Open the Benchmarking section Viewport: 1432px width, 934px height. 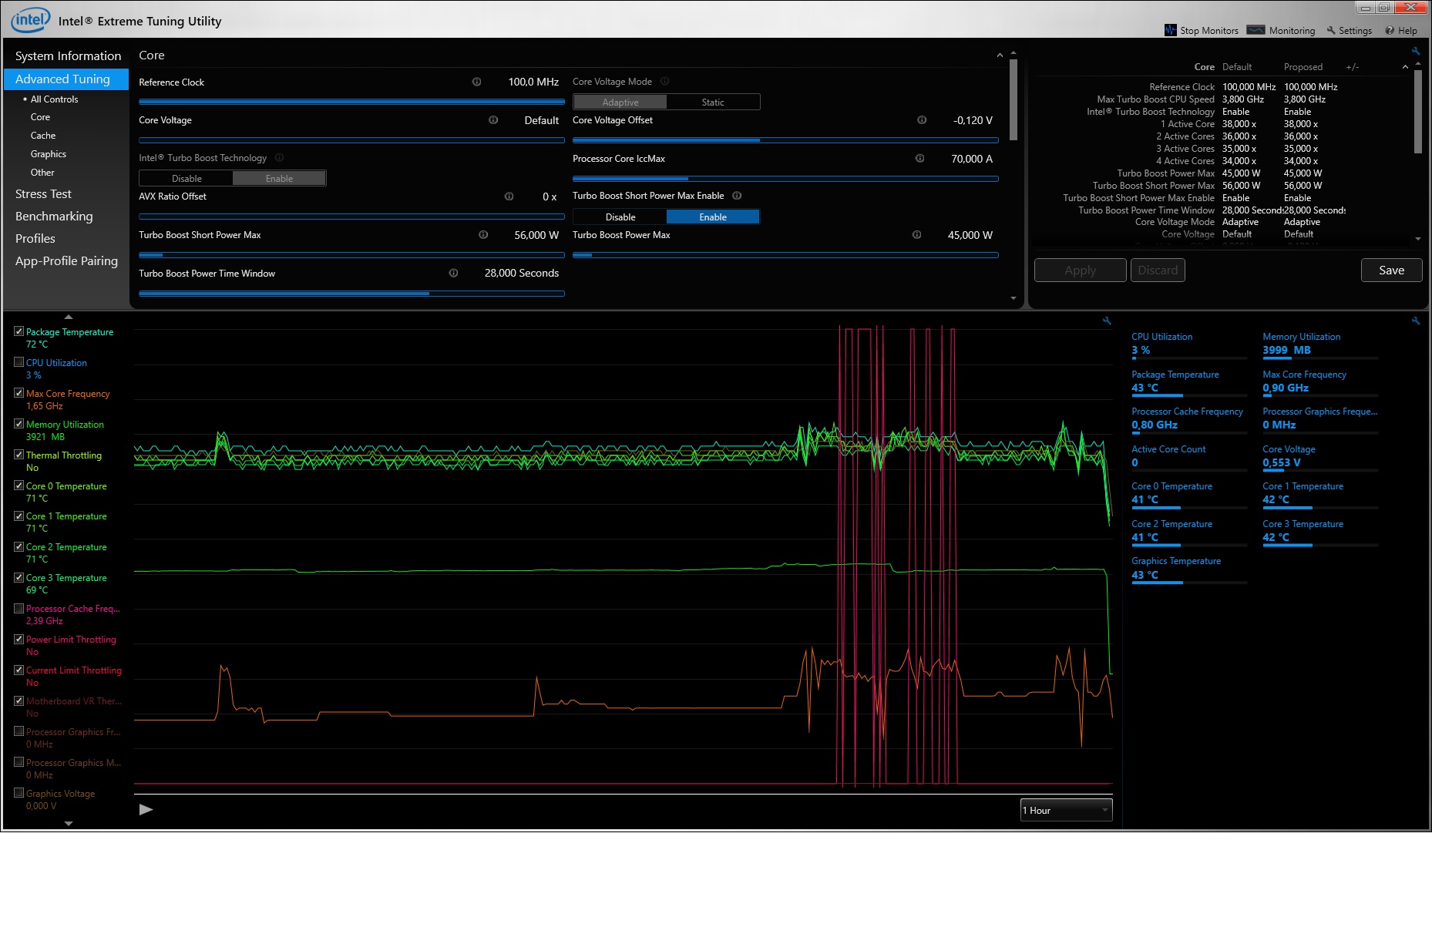click(54, 217)
